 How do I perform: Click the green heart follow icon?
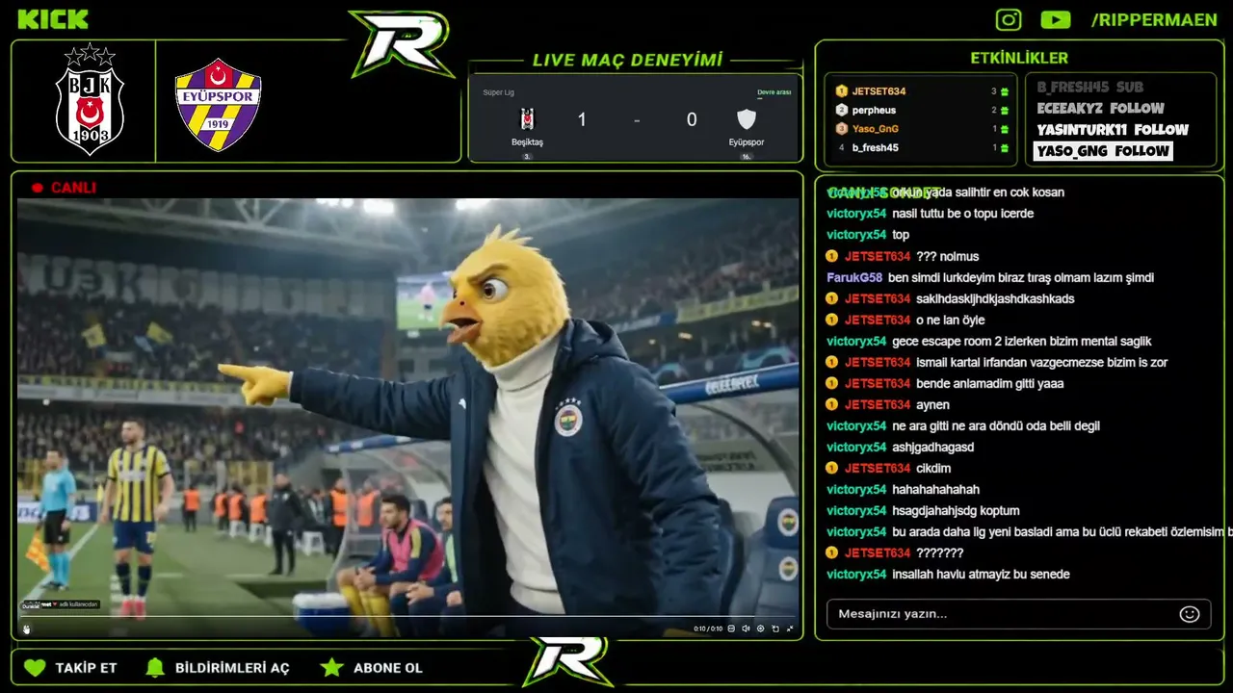coord(35,667)
